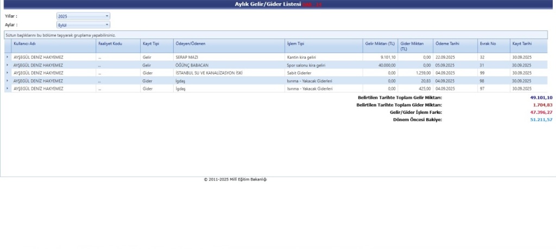This screenshot has width=556, height=249.
Task: Expand row arrow for İgdaş evrak 98
Action: pos(8,81)
